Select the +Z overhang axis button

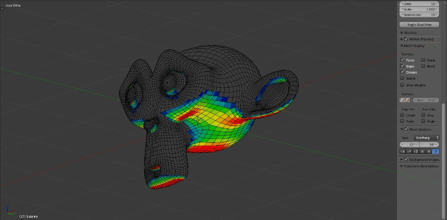[416, 152]
